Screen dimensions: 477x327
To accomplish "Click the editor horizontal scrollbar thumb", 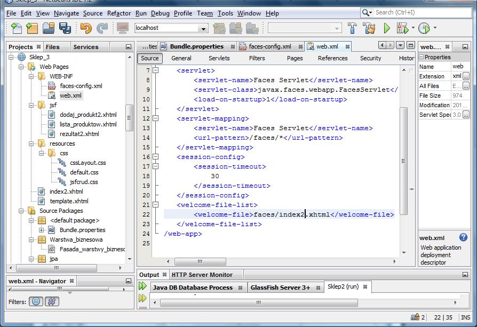I will pyautogui.click(x=200, y=261).
